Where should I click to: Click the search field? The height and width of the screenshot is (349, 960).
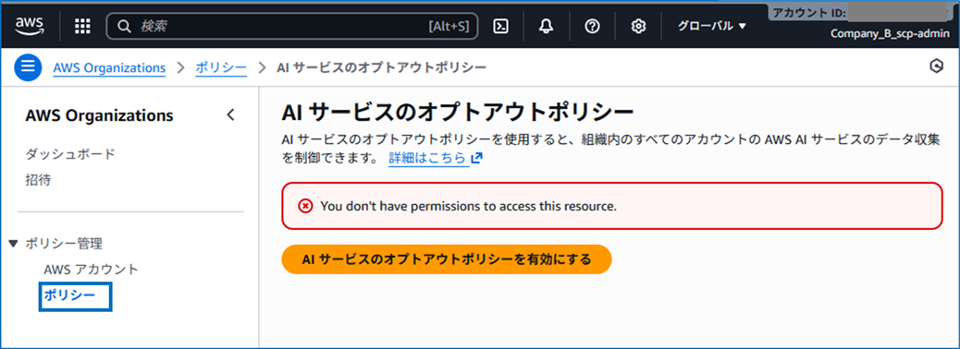pos(292,26)
